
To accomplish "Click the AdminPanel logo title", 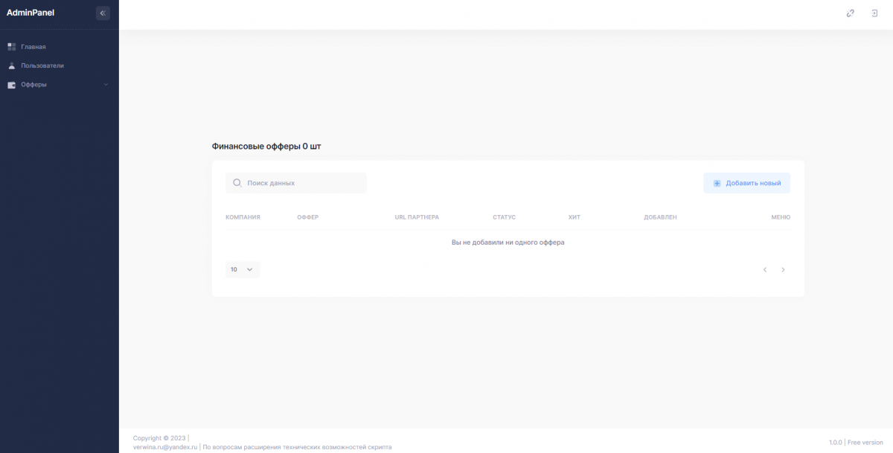I will [31, 13].
